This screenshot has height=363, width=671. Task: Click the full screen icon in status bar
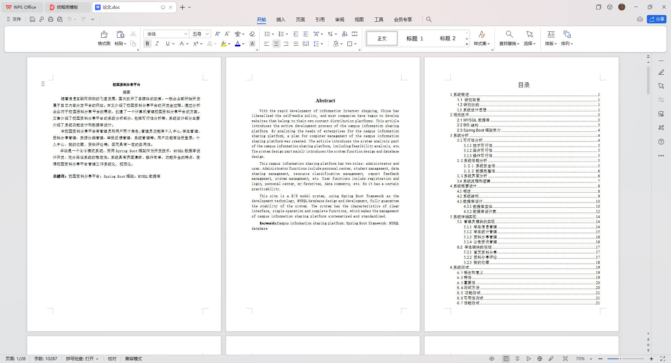pyautogui.click(x=663, y=358)
